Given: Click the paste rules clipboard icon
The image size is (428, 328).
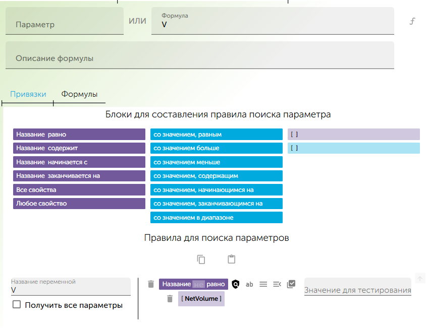Looking at the screenshot, I should tap(231, 259).
